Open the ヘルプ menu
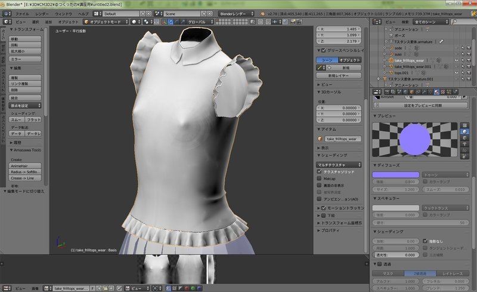 point(83,14)
